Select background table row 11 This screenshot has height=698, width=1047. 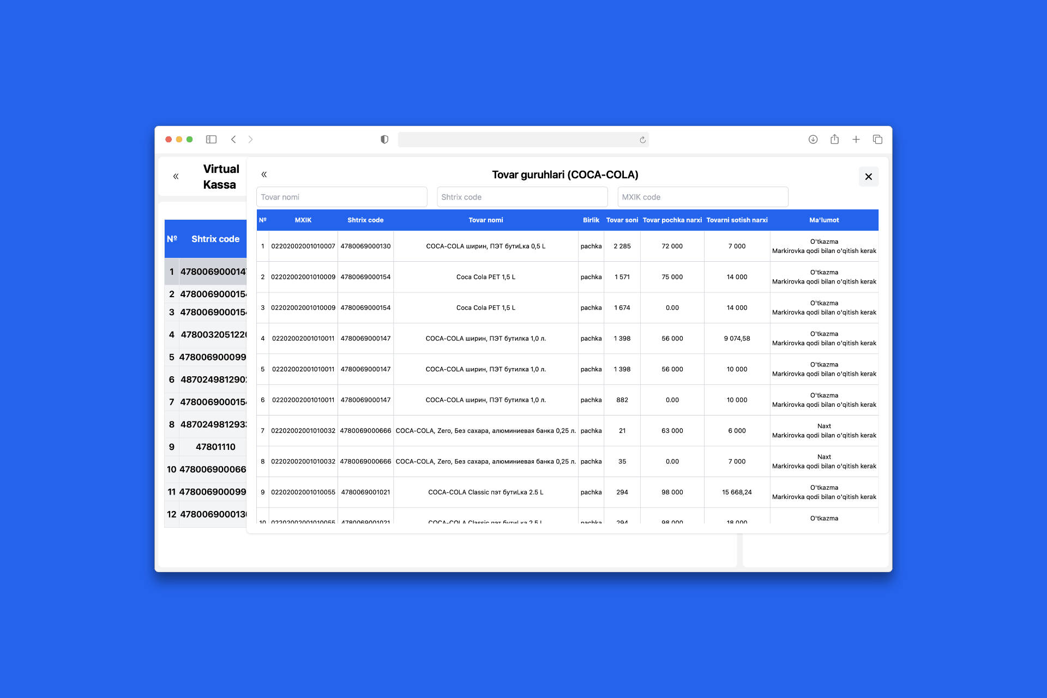(x=206, y=492)
